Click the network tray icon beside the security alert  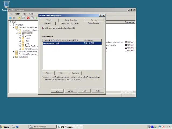(160, 127)
